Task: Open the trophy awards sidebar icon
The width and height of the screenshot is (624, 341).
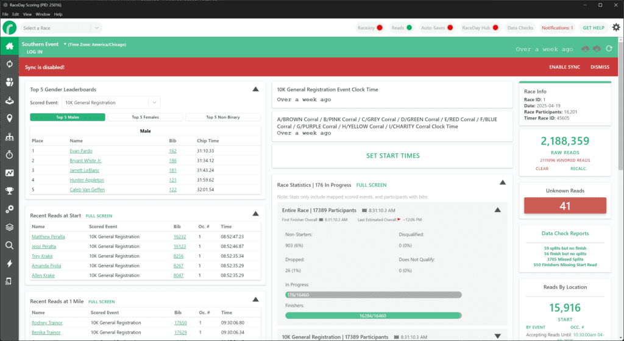Action: 9,191
